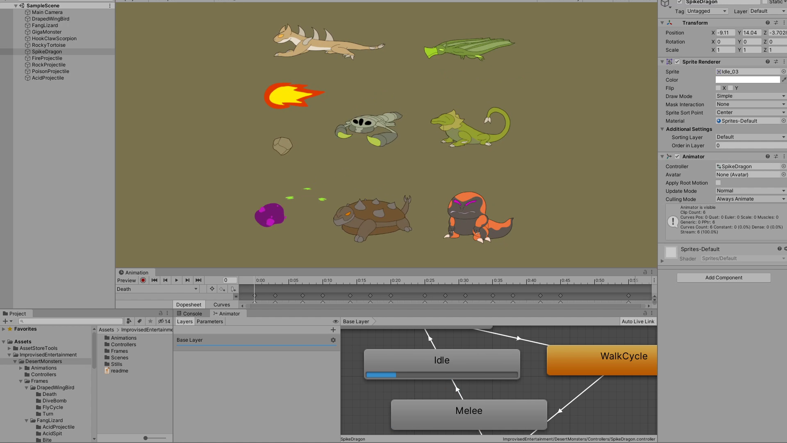Select the Melee state node

469,415
